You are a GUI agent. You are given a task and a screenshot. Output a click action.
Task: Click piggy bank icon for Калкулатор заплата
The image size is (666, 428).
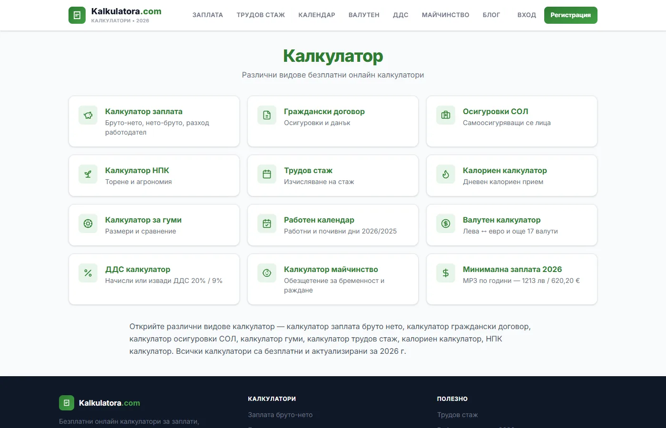point(88,115)
